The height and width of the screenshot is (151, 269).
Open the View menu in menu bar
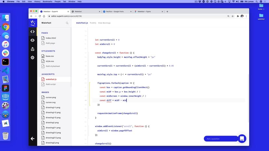click(x=30, y=2)
